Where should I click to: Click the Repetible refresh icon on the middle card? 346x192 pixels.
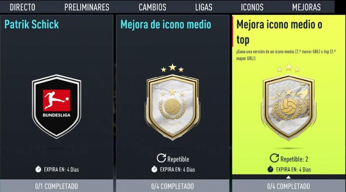coord(161,158)
